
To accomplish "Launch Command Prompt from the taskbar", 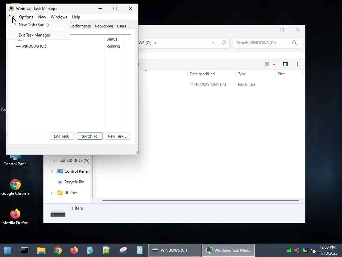I will (x=25, y=250).
